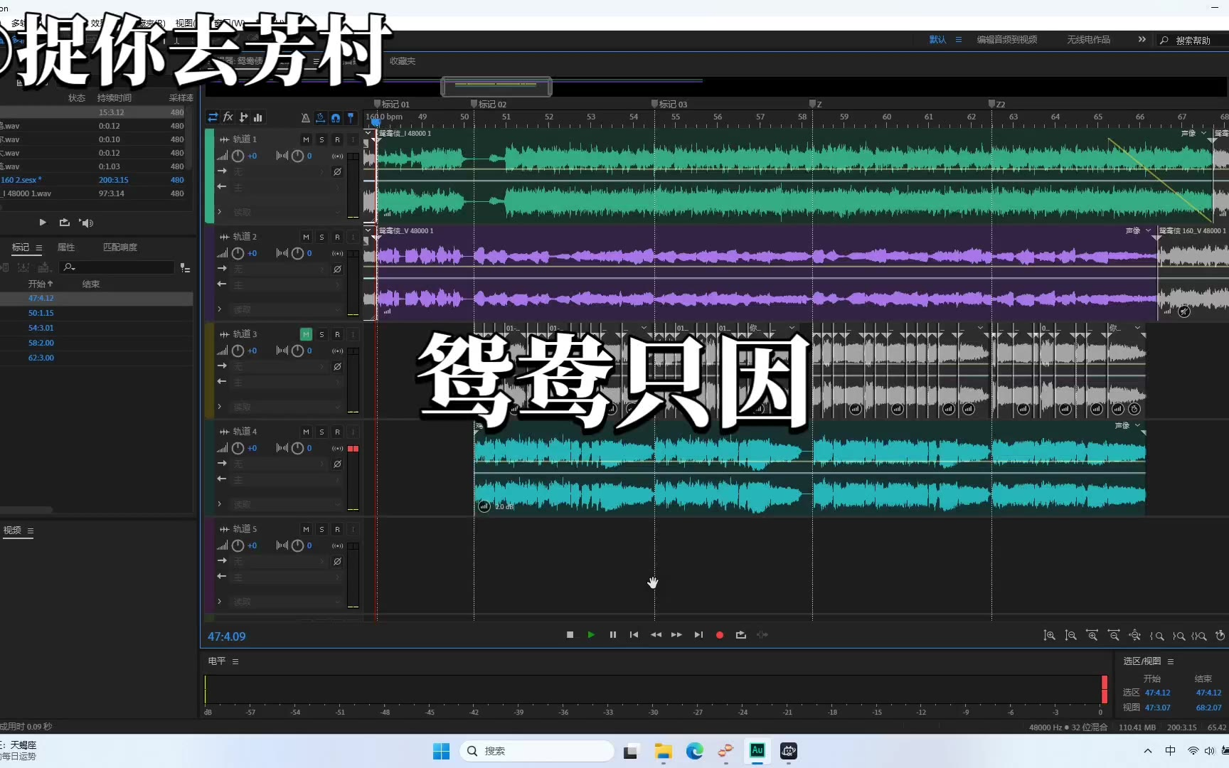The image size is (1229, 768).
Task: Click the Windows taskbar 搜索 box
Action: (538, 751)
